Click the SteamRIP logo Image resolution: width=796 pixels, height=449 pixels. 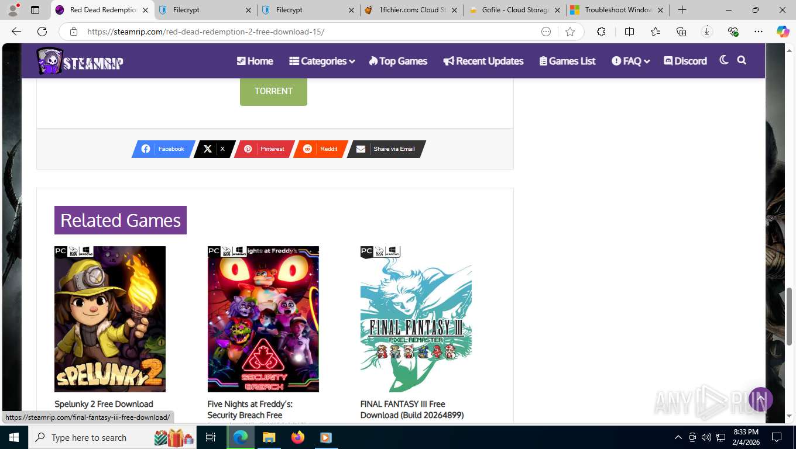click(x=80, y=61)
